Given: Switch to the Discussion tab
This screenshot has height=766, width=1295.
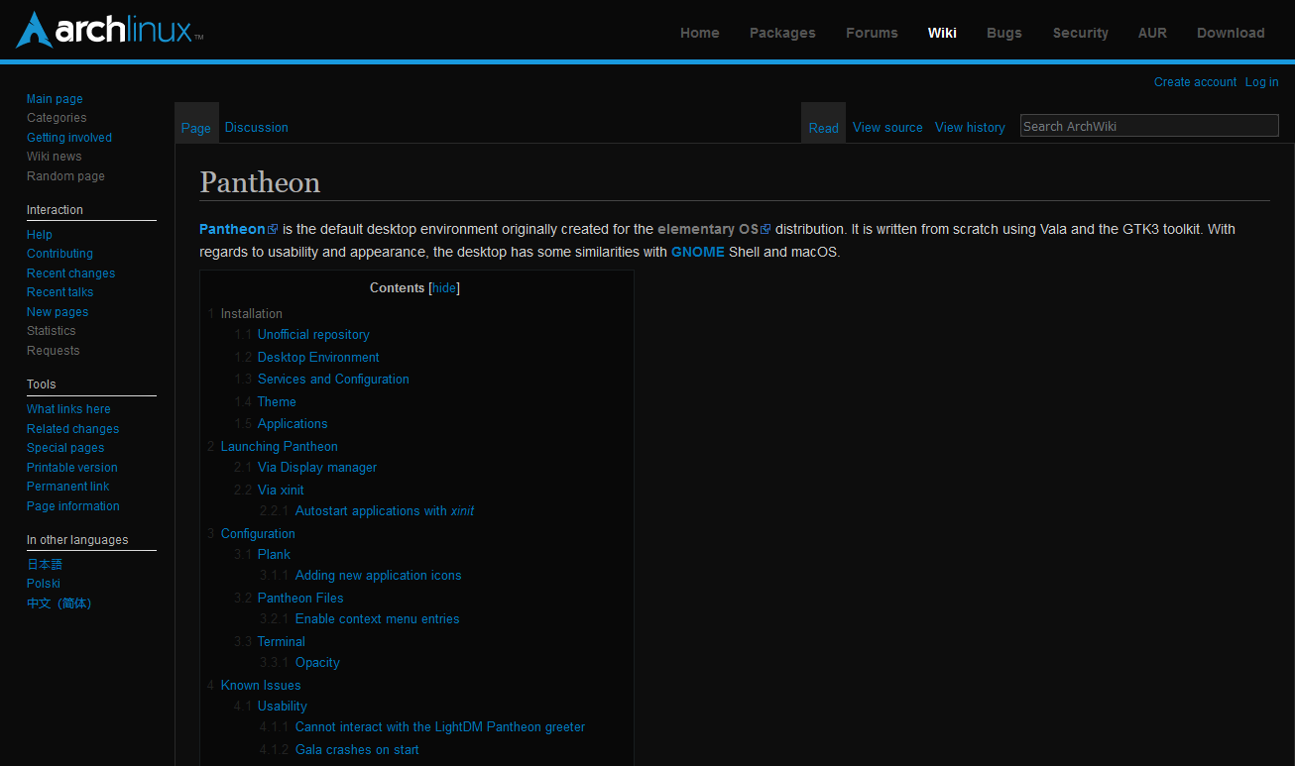Looking at the screenshot, I should click(256, 127).
